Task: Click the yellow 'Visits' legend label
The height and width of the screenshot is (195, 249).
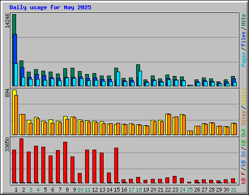Action: point(244,96)
